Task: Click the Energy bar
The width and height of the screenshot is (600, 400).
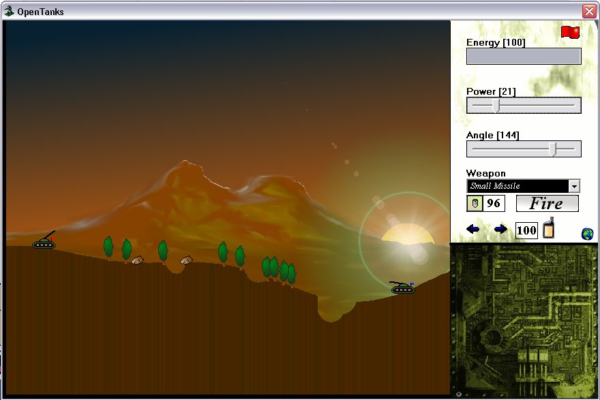Action: 524,56
